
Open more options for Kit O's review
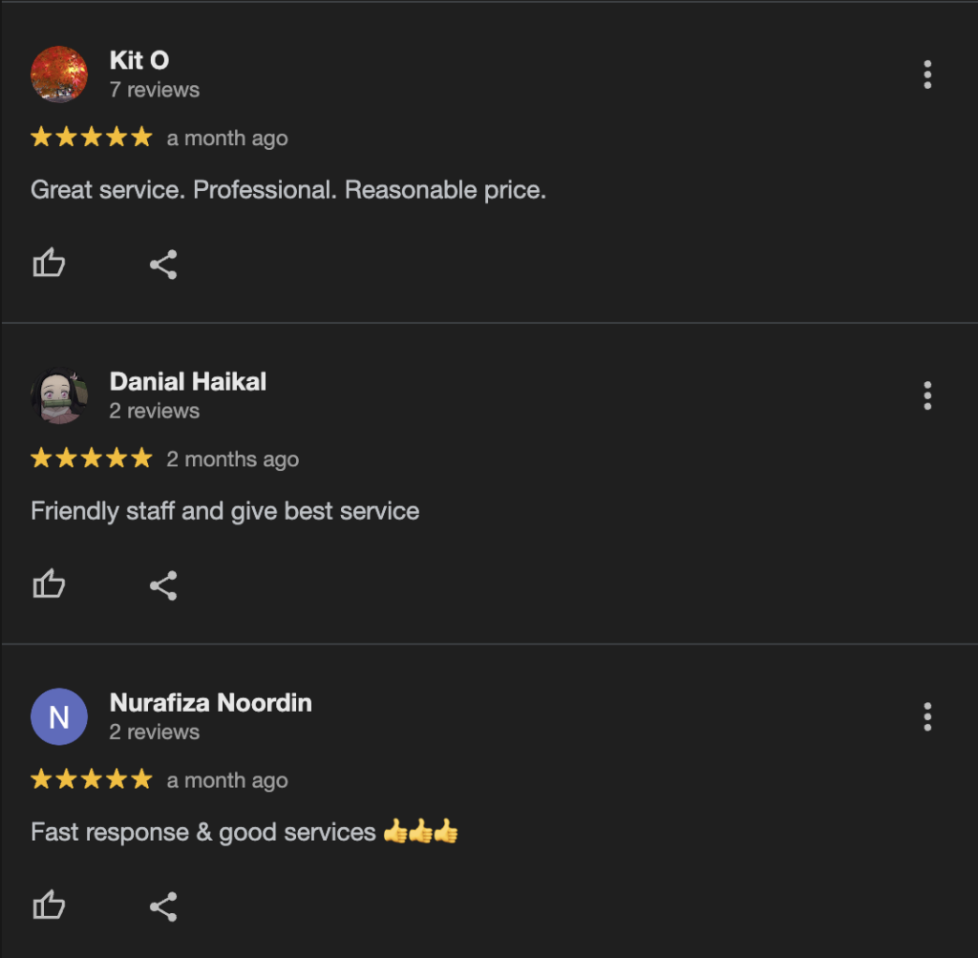pyautogui.click(x=927, y=75)
